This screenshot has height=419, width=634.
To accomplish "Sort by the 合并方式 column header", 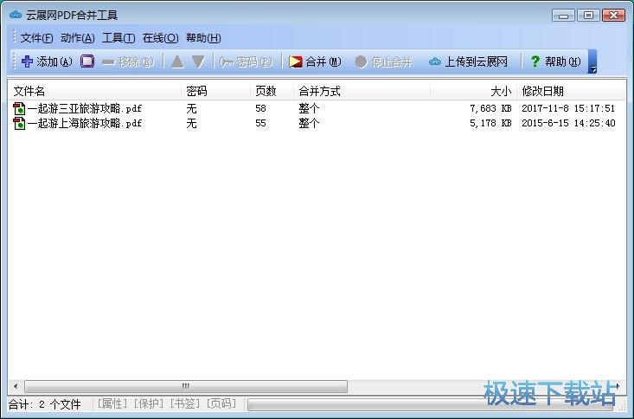I will [362, 91].
